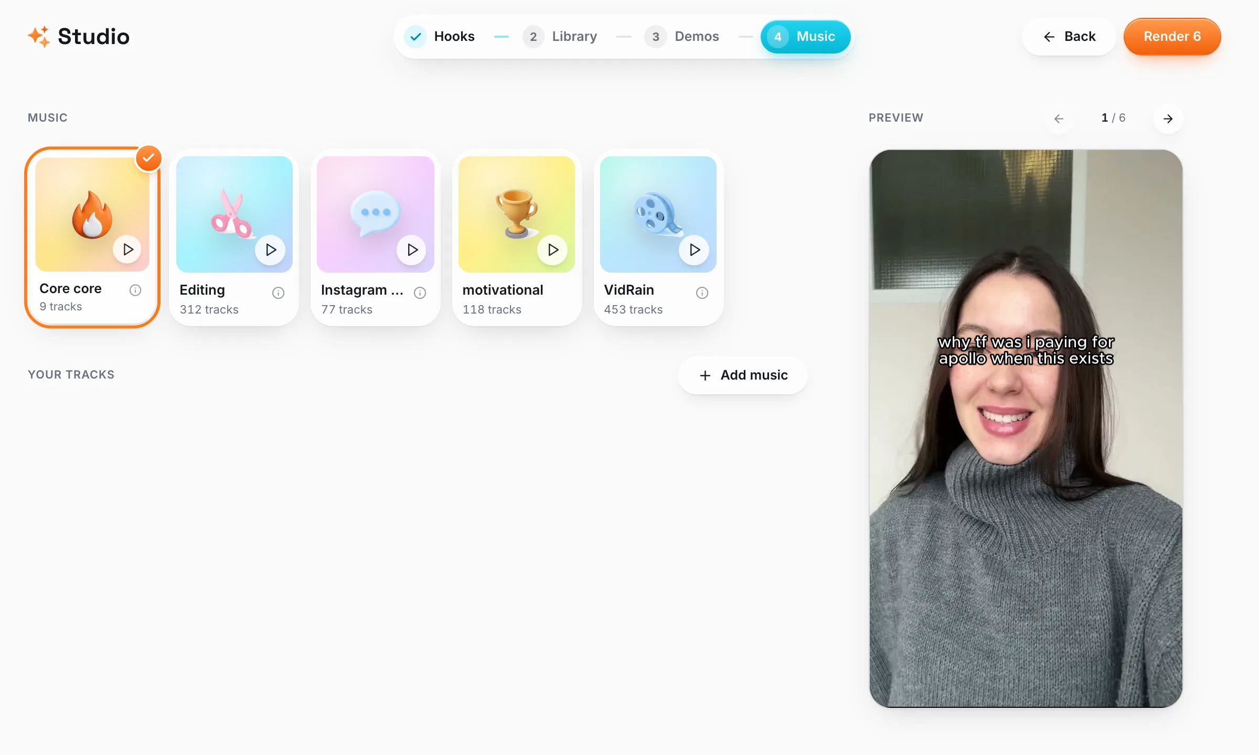The width and height of the screenshot is (1259, 755).
Task: Go to the Library step
Action: coord(560,36)
